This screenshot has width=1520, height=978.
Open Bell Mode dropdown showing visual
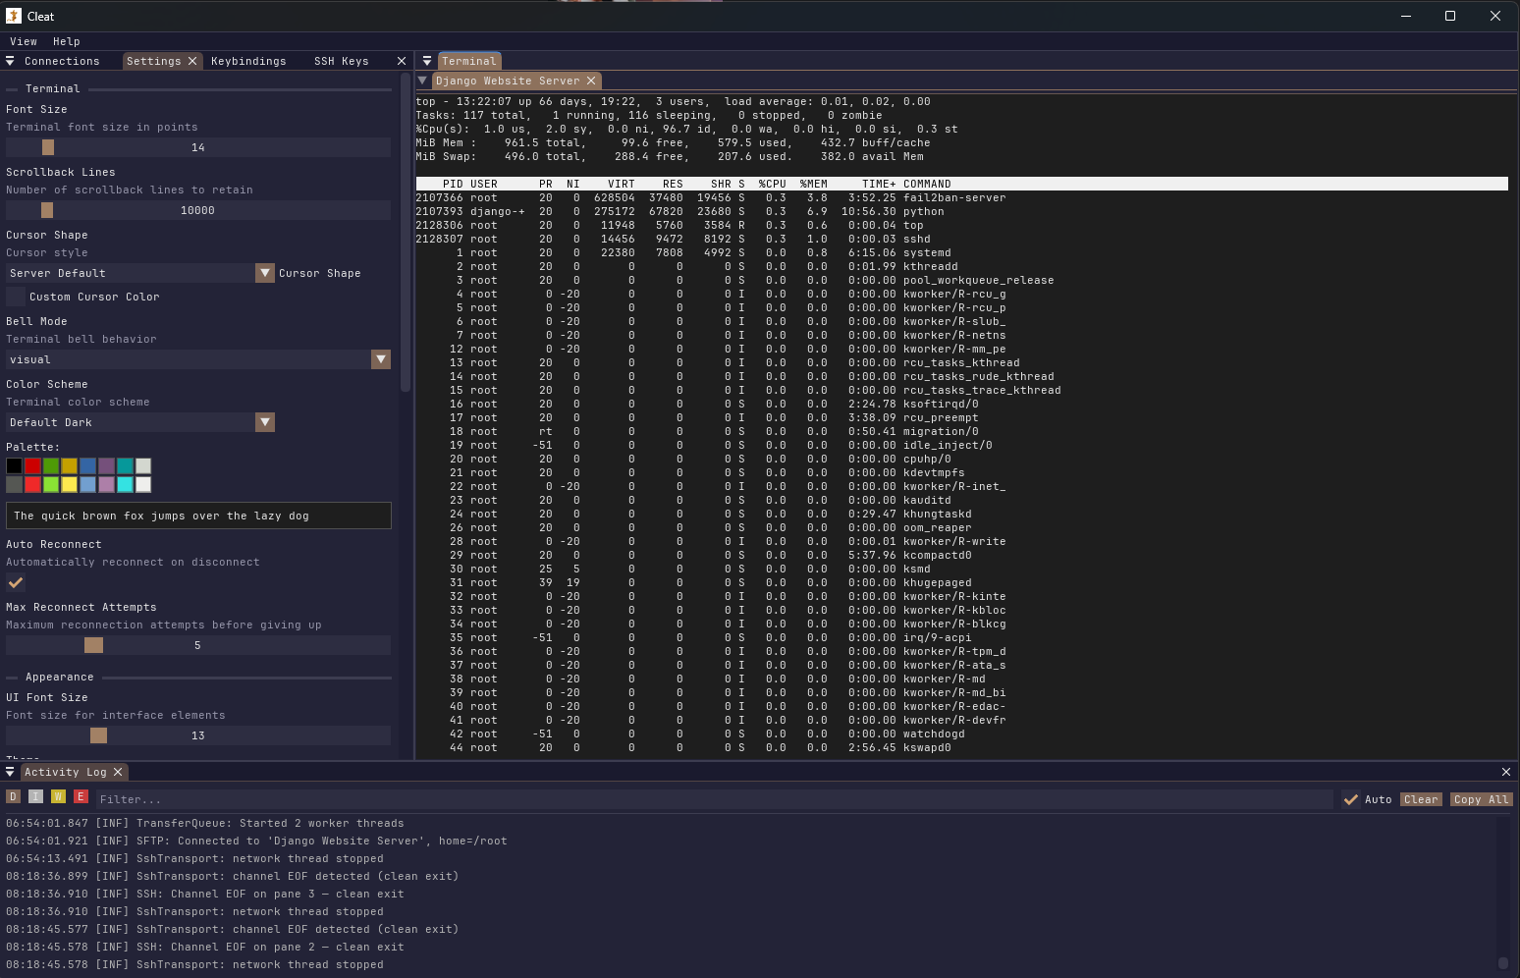point(198,359)
